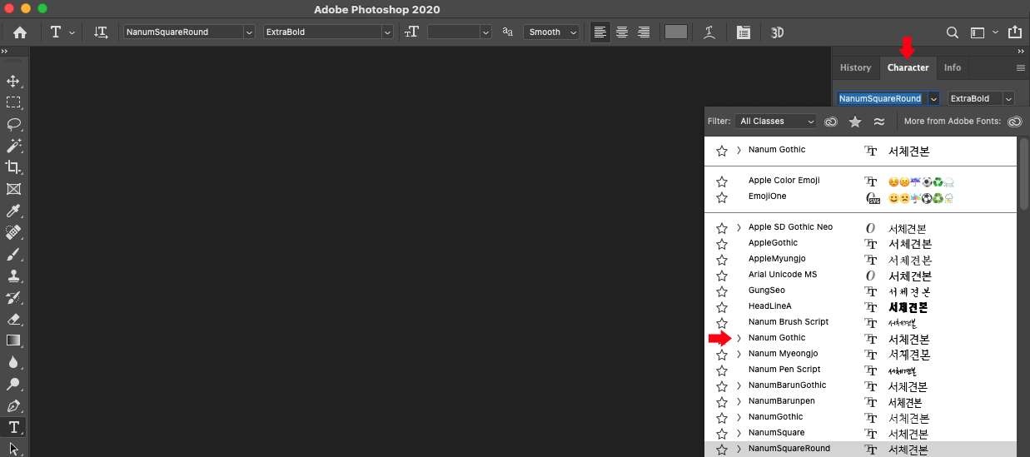The height and width of the screenshot is (457, 1030).
Task: Switch to the Info tab
Action: click(953, 67)
